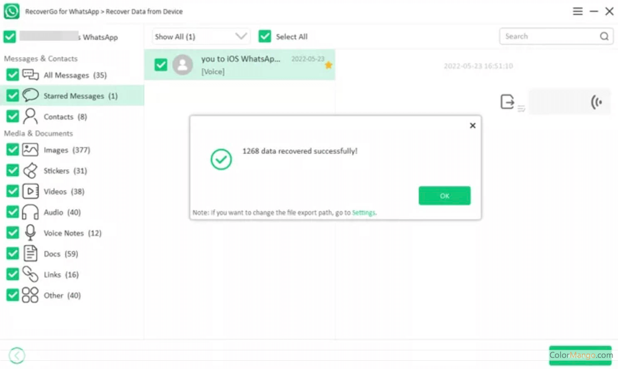
Task: Open the Settings link in note
Action: coord(363,213)
